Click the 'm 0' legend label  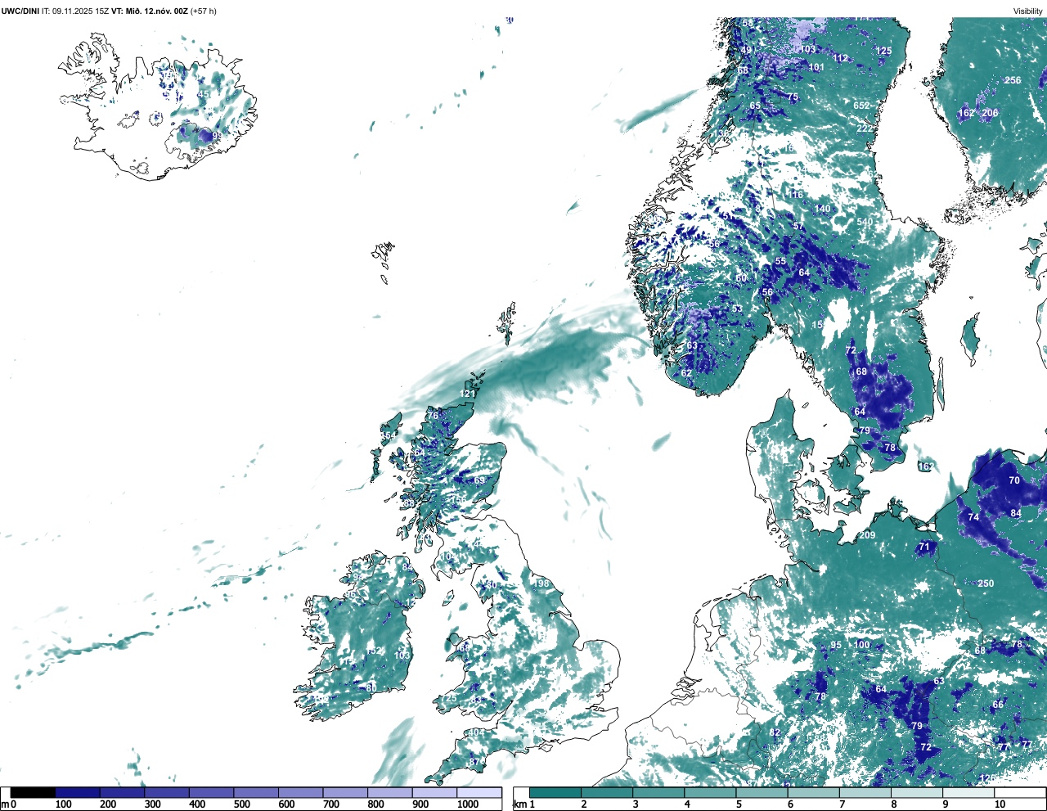(8, 804)
